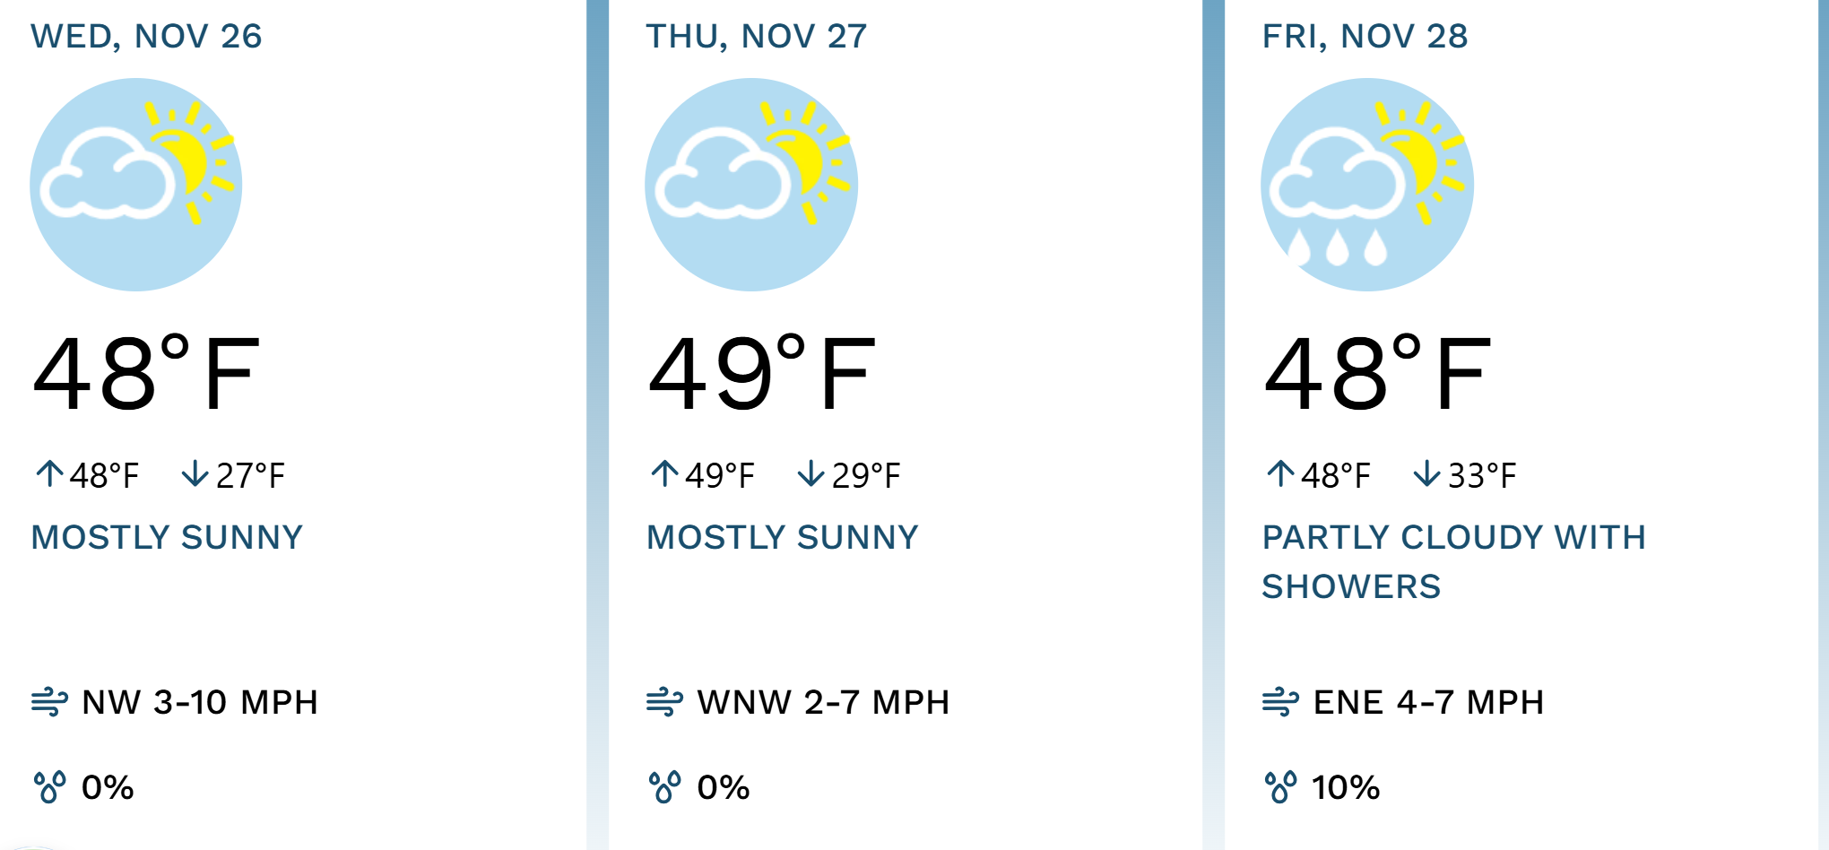Click Friday's large 48°F temperature

click(1376, 374)
